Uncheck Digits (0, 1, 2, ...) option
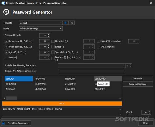The width and height of the screenshot is (155, 127). click(x=6, y=52)
